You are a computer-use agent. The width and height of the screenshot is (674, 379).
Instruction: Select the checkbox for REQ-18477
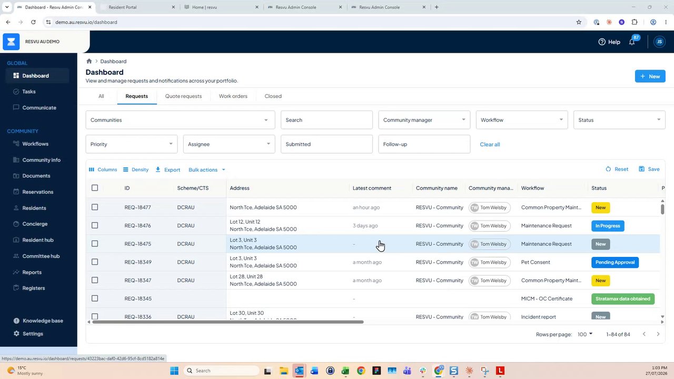(95, 207)
